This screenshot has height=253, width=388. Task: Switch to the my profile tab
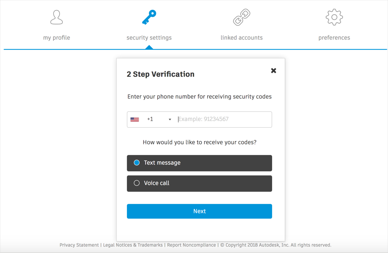(x=56, y=38)
